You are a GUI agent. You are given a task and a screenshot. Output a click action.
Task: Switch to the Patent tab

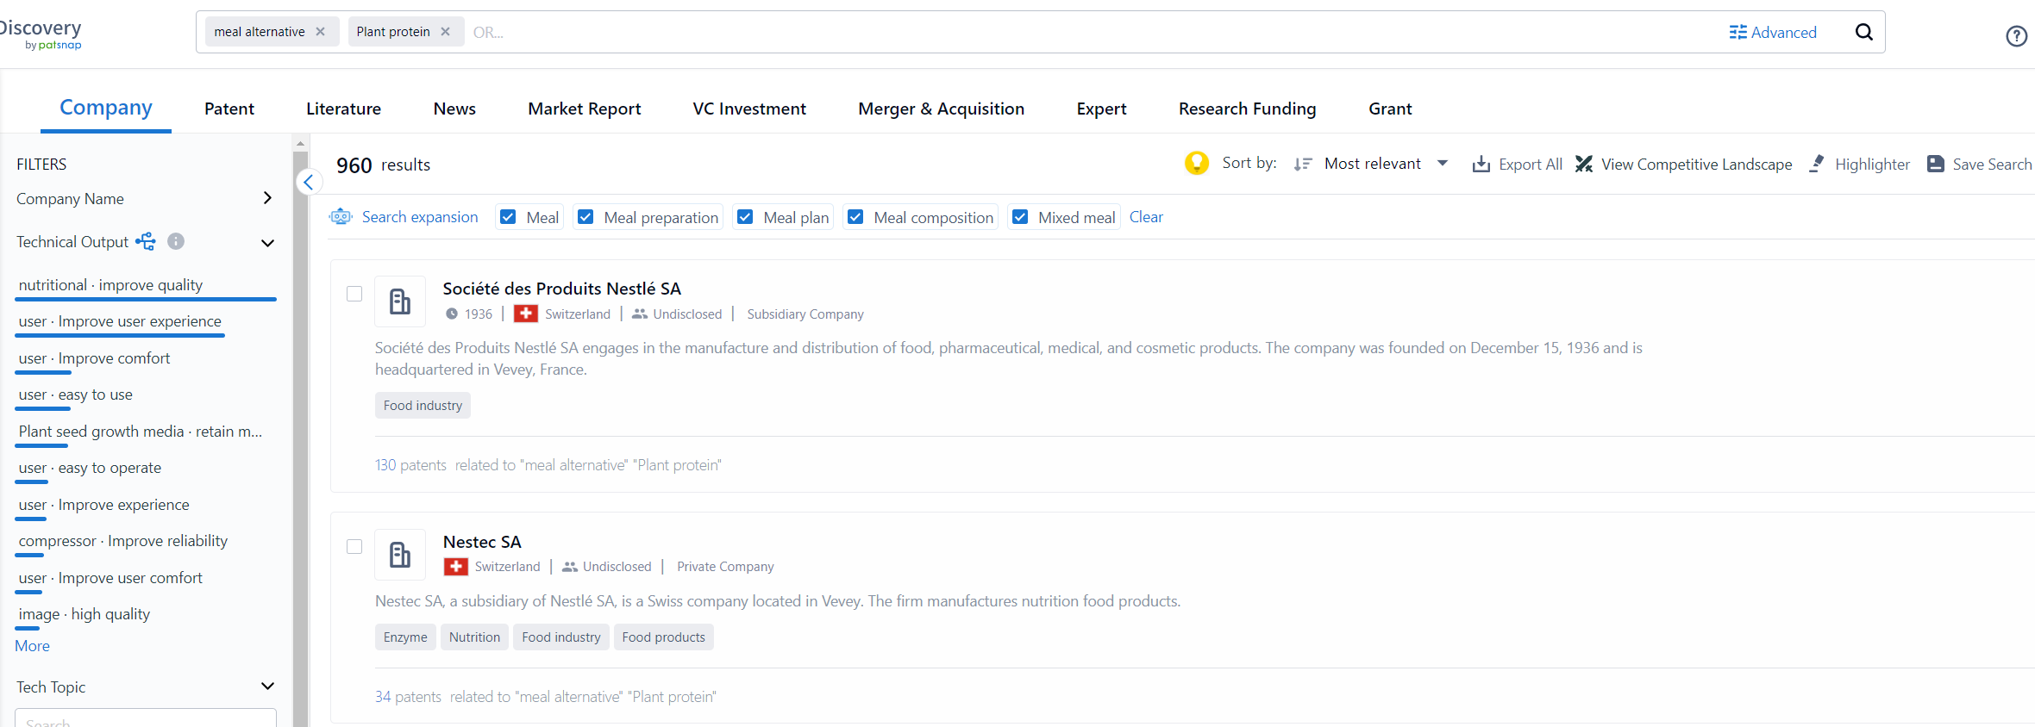pos(229,109)
